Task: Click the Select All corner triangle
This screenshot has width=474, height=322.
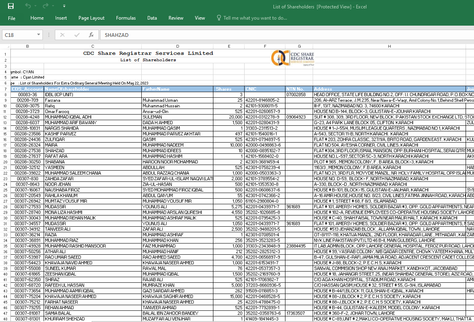Action: point(8,46)
